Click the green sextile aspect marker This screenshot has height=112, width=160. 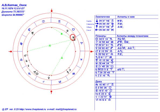(x=61, y=34)
